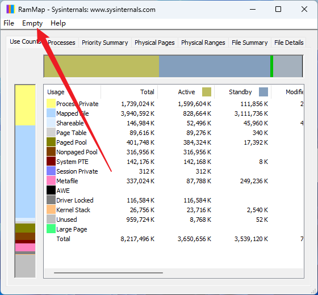Switch to the Priority Summary tab

coord(105,43)
